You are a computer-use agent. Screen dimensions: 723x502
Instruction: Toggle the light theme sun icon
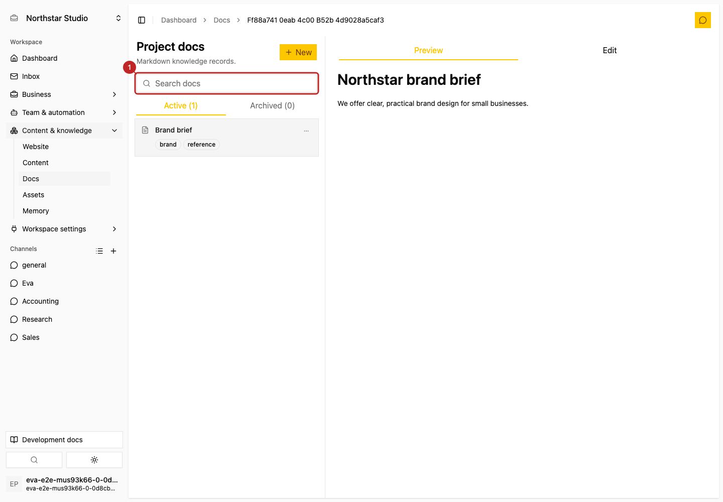click(94, 460)
